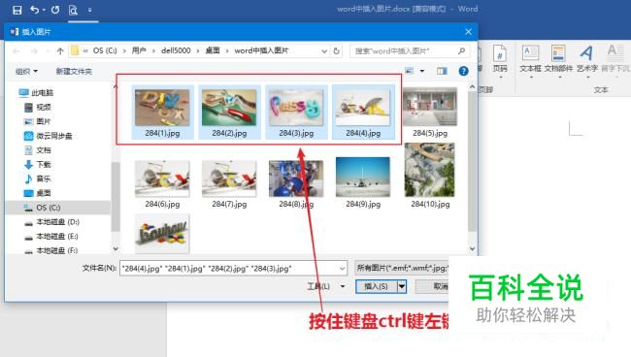Click '用户' in the address path
The image size is (631, 357).
[x=139, y=50]
